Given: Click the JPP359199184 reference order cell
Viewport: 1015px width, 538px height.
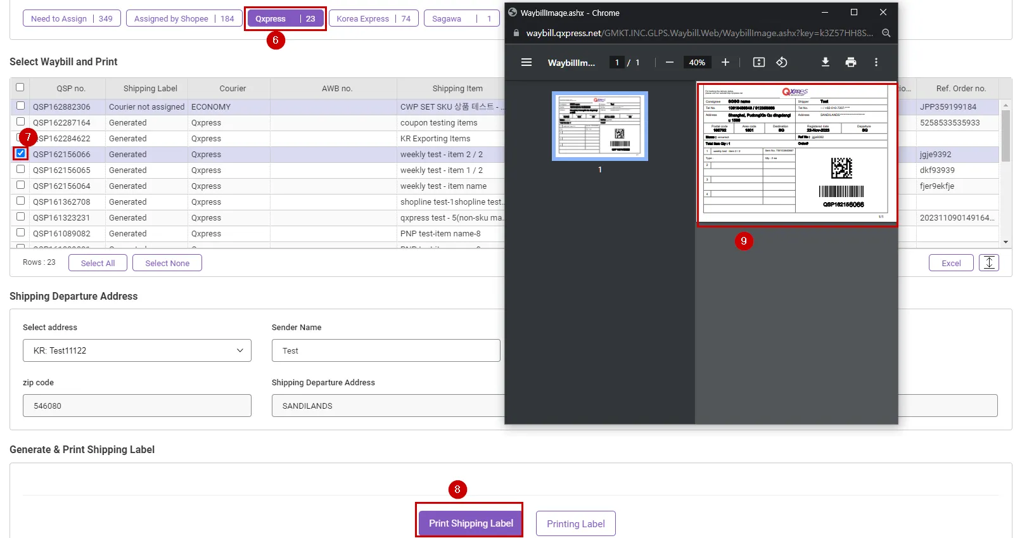Looking at the screenshot, I should tap(958, 106).
